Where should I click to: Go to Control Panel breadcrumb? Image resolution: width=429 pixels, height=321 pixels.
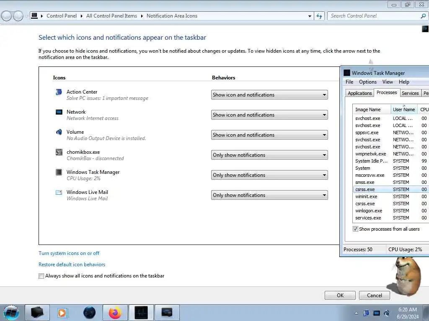[62, 16]
